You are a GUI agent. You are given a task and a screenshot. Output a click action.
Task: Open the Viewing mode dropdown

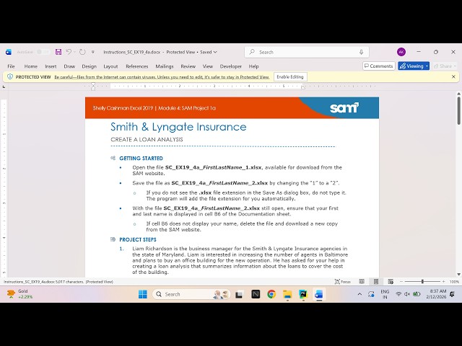point(414,66)
